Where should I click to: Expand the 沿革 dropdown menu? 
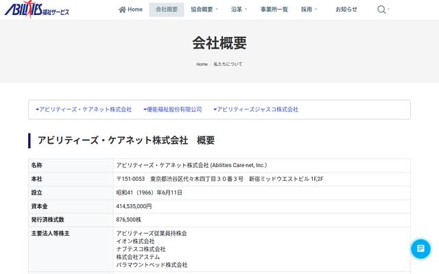tap(239, 10)
